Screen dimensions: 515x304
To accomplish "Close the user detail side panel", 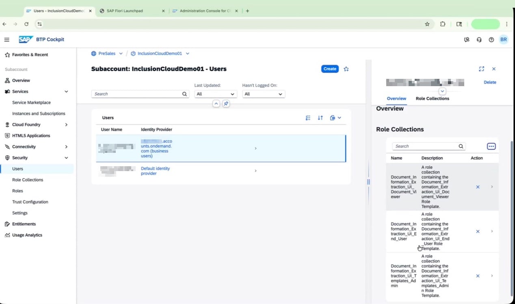I will tap(494, 69).
